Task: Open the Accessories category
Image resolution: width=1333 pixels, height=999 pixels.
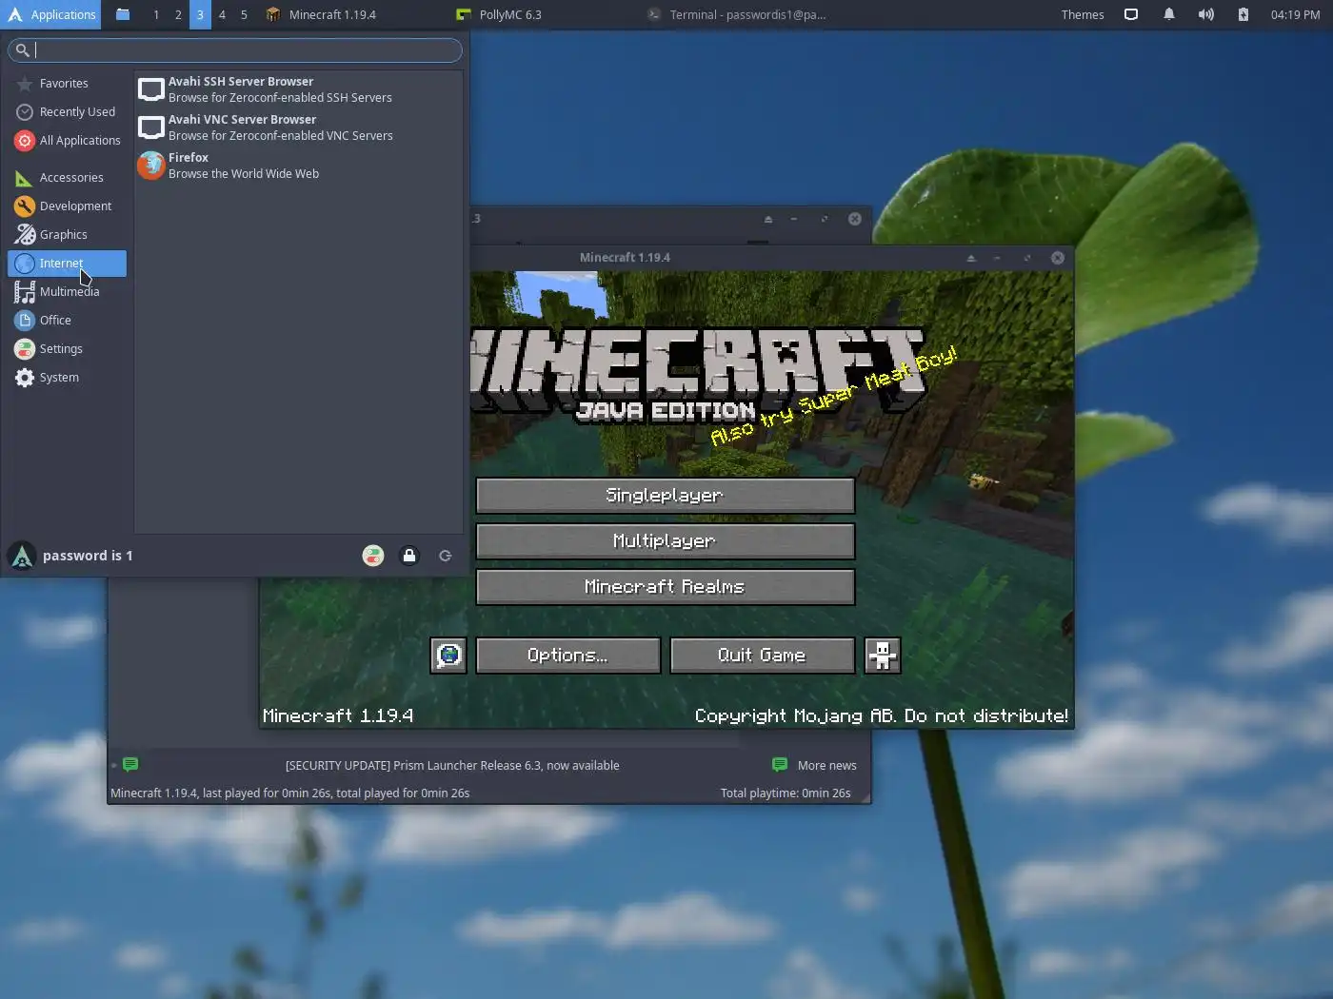Action: click(x=67, y=178)
